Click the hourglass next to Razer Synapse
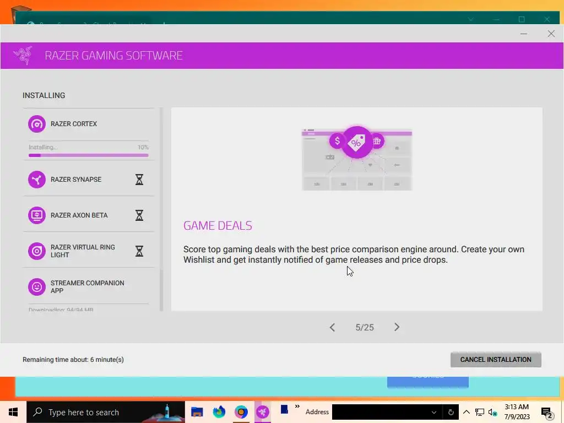 [x=139, y=180]
